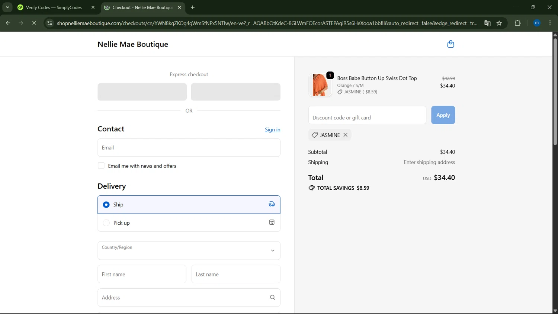Viewport: 558px width, 314px height.
Task: Expand the Country/Region dropdown
Action: [x=189, y=251]
